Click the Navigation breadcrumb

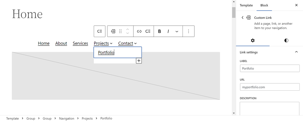[67, 118]
